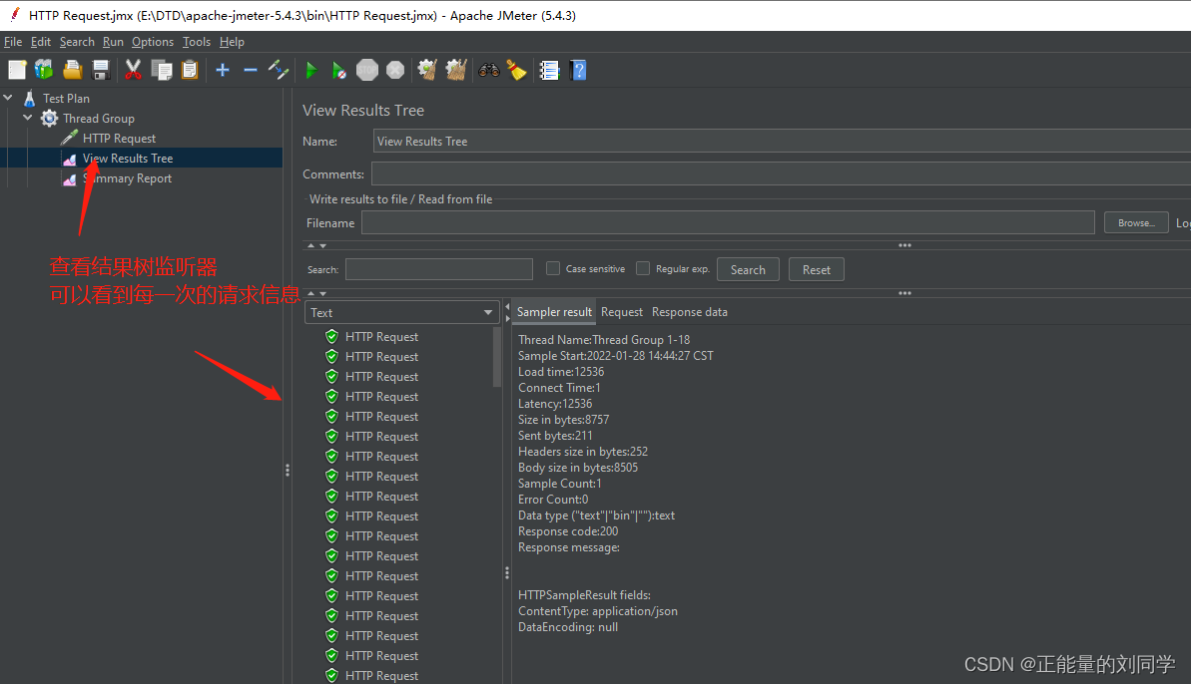Open the Help menu
This screenshot has width=1191, height=684.
click(232, 42)
